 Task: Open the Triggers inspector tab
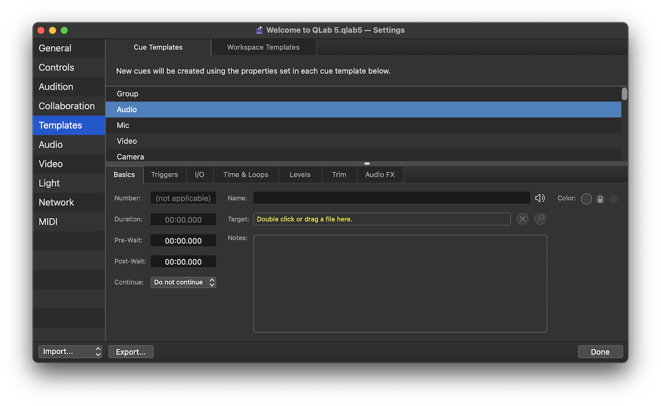(x=165, y=175)
